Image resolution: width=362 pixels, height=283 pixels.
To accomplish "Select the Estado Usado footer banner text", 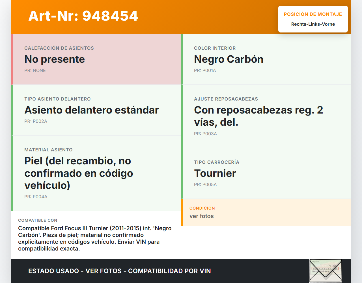I will point(120,271).
